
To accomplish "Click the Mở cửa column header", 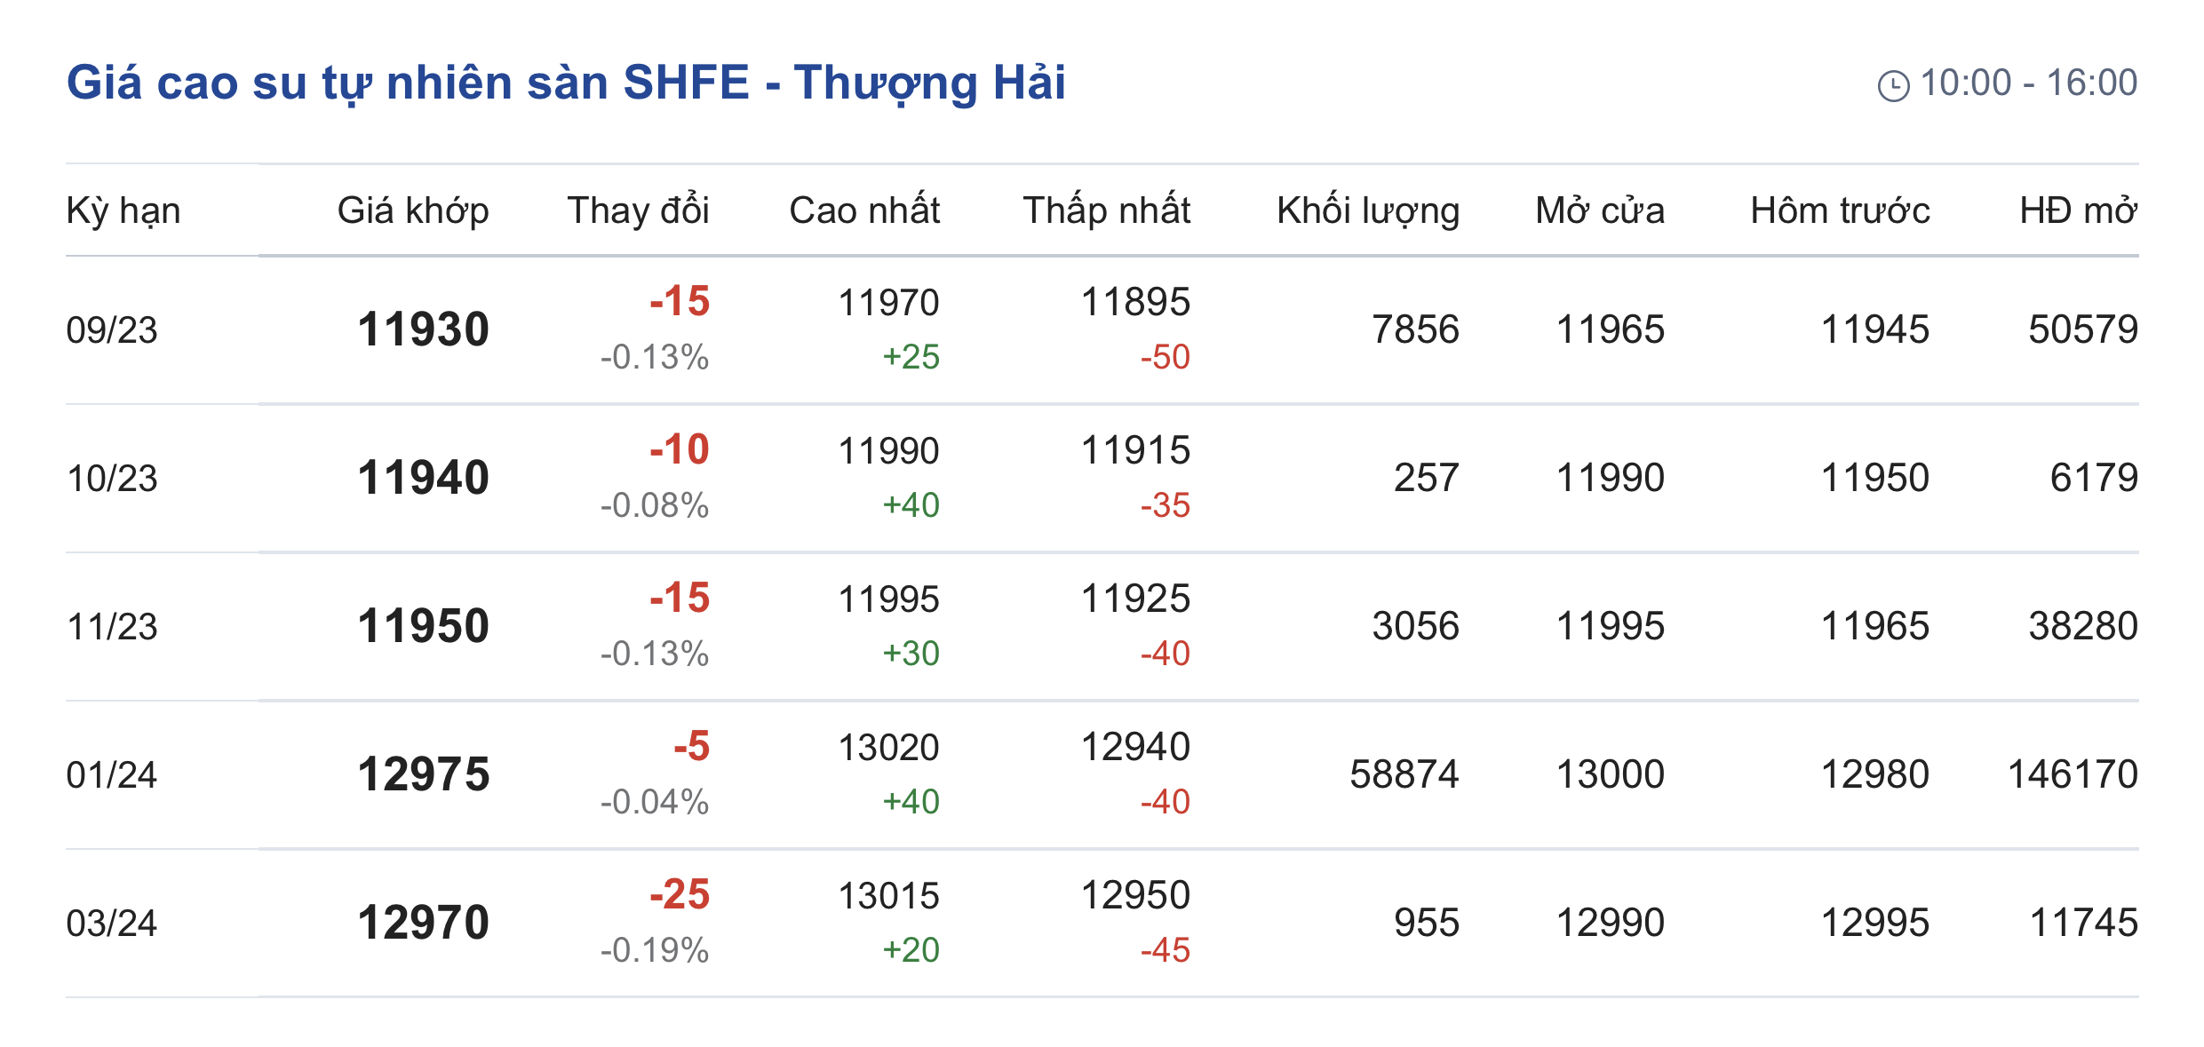I will pyautogui.click(x=1600, y=211).
